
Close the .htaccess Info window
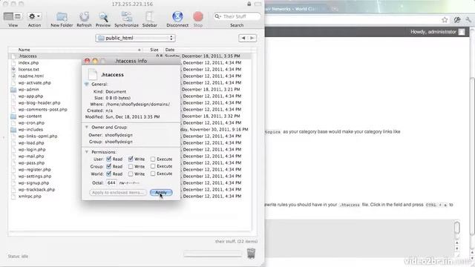[x=88, y=61]
